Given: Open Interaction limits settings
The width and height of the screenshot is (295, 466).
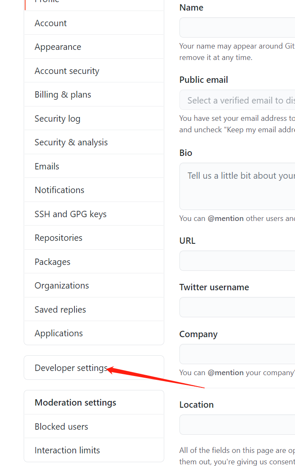Looking at the screenshot, I should click(x=67, y=450).
